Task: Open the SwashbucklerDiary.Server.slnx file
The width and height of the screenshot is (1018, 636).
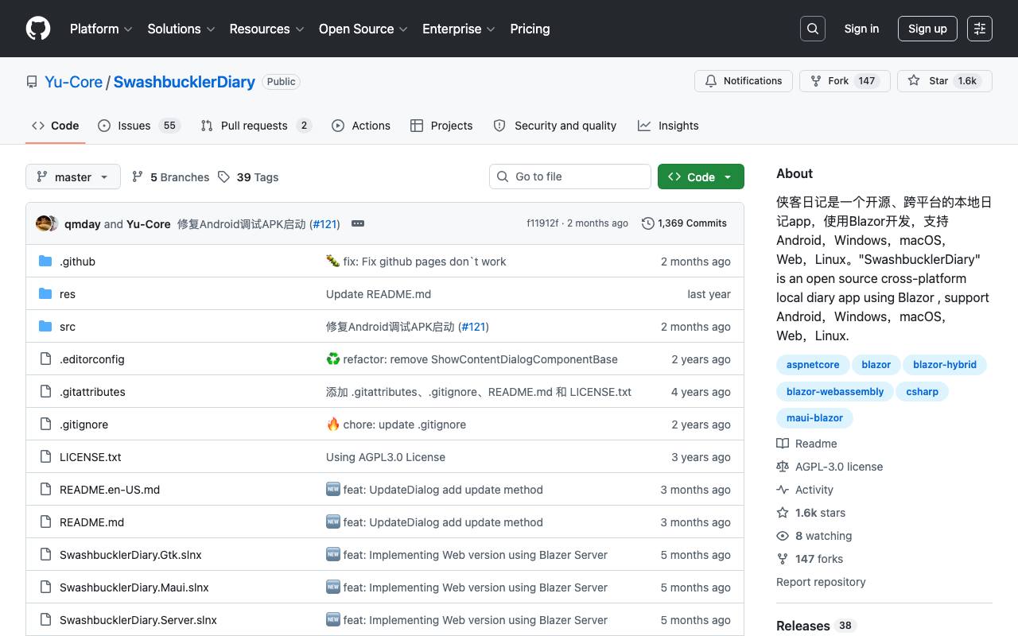Action: (138, 620)
